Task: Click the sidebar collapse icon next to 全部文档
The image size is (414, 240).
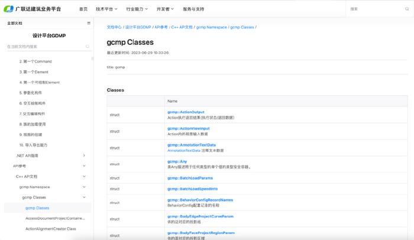Action: pos(89,23)
